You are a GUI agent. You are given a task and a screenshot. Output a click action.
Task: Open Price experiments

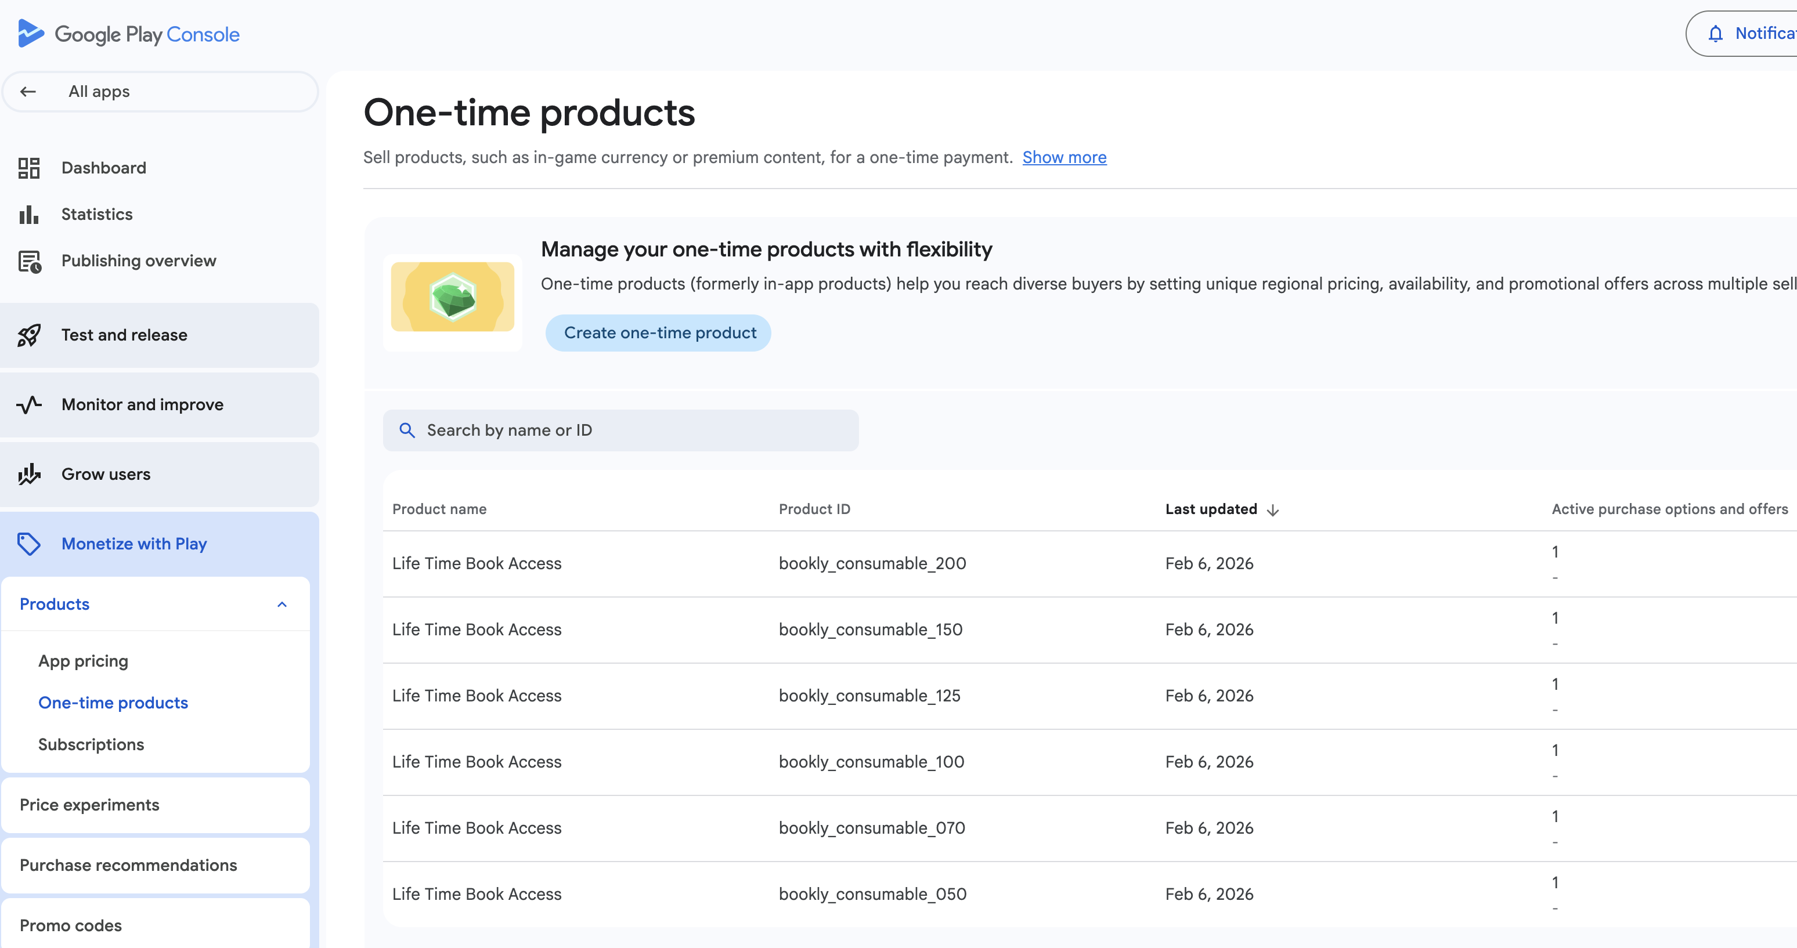(156, 805)
